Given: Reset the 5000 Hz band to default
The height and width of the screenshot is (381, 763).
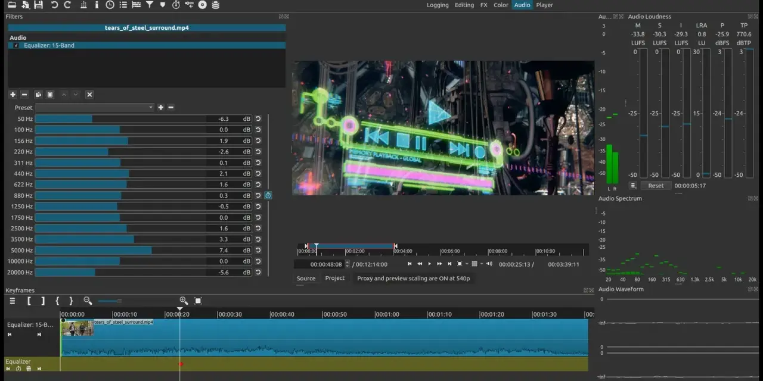Looking at the screenshot, I should pos(258,250).
